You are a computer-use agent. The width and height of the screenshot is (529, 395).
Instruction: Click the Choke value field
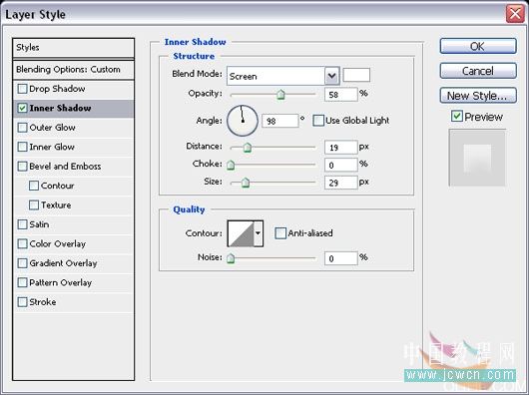coord(340,166)
